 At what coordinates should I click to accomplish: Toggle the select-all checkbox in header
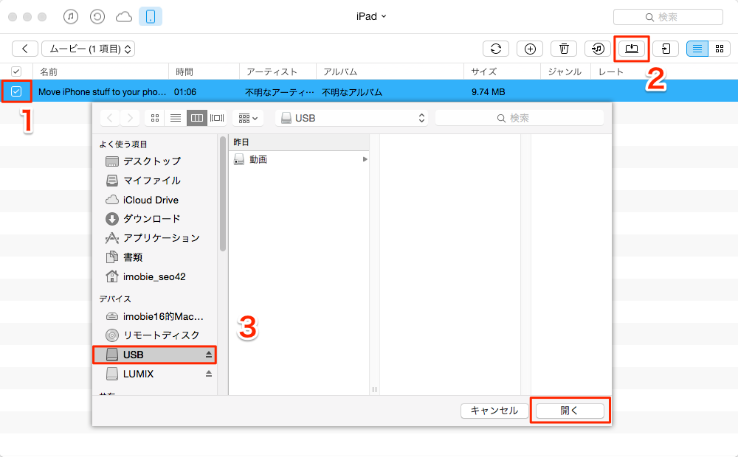coord(16,71)
